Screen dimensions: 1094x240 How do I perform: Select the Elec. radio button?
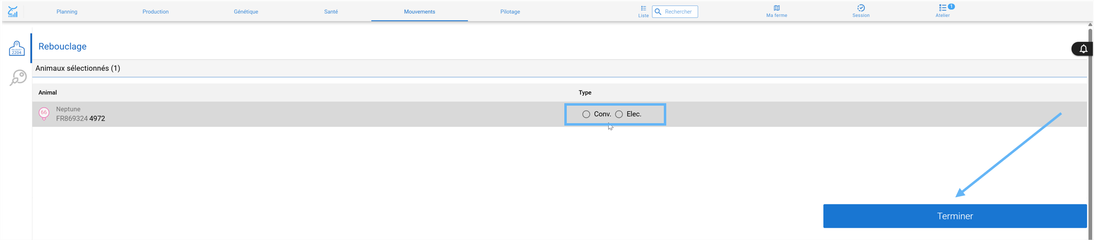[619, 114]
